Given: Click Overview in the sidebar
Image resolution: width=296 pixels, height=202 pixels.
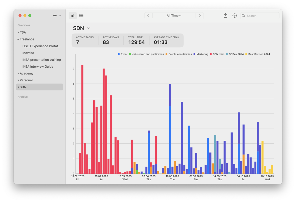Looking at the screenshot, I should pyautogui.click(x=24, y=25).
